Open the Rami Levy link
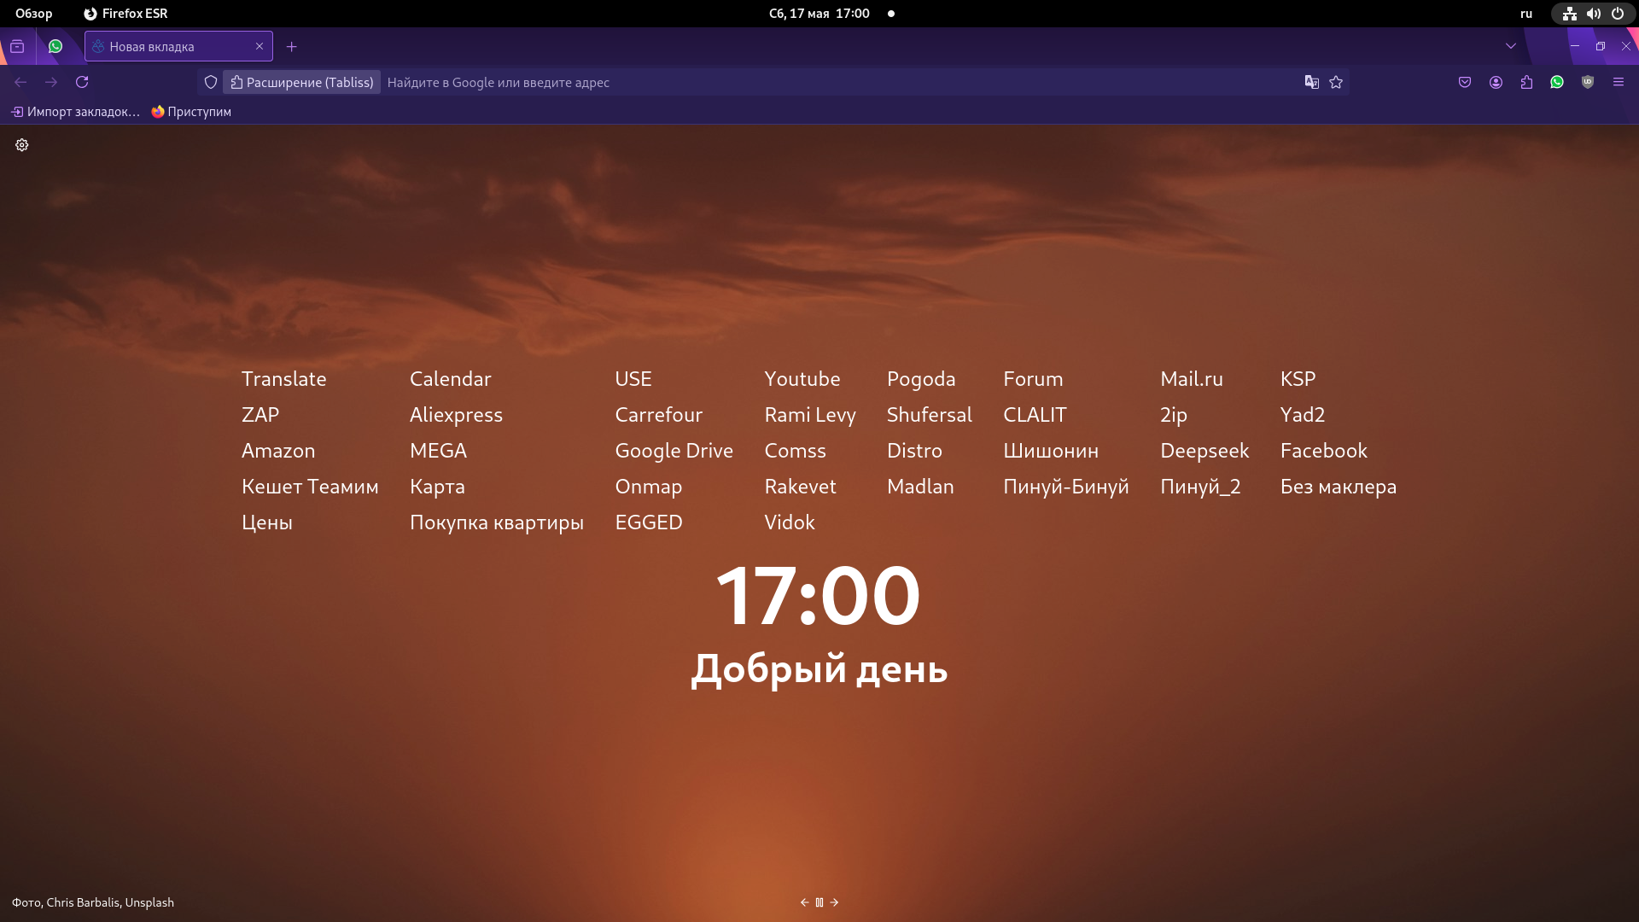The height and width of the screenshot is (922, 1639). (x=810, y=415)
